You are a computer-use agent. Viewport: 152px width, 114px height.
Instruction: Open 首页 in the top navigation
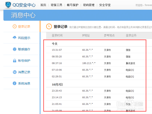pyautogui.click(x=43, y=5)
